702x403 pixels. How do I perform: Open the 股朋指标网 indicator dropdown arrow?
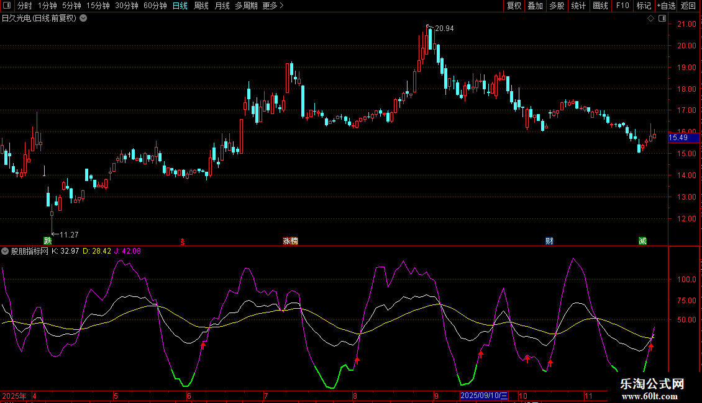point(6,251)
